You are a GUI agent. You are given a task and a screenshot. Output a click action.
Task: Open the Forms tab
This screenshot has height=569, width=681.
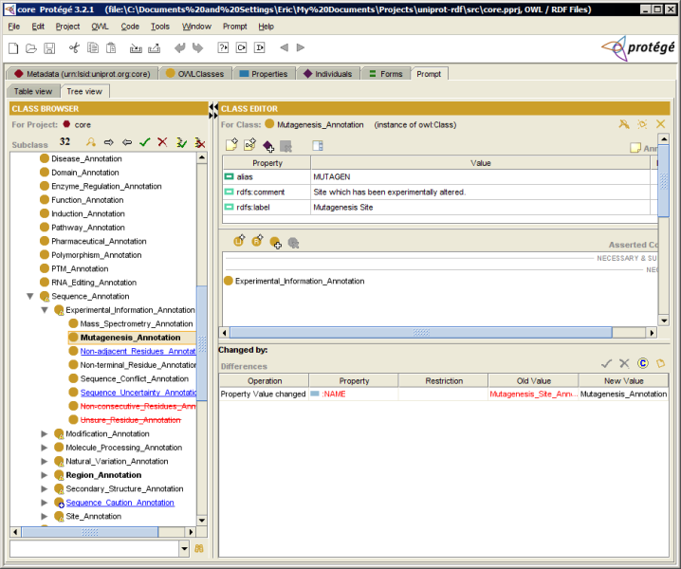pos(386,74)
